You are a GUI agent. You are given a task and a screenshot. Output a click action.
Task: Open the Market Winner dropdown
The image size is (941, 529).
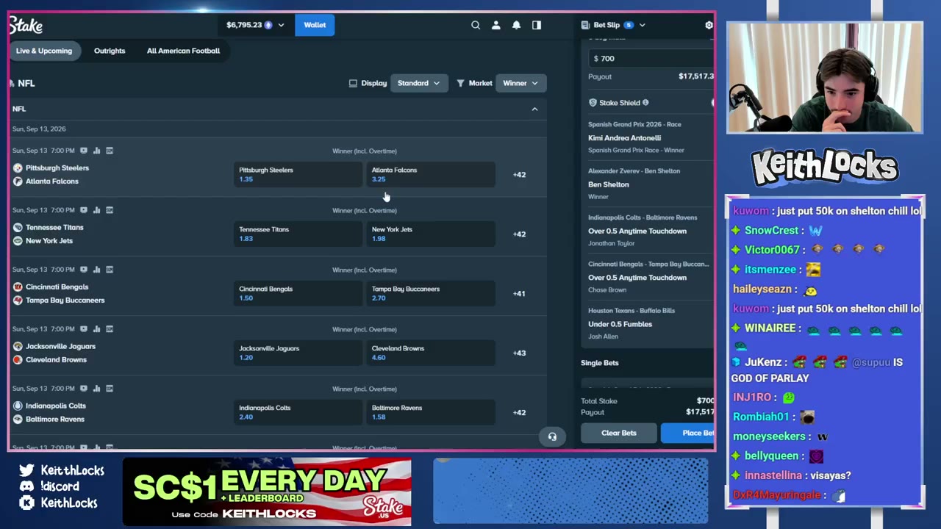[520, 83]
